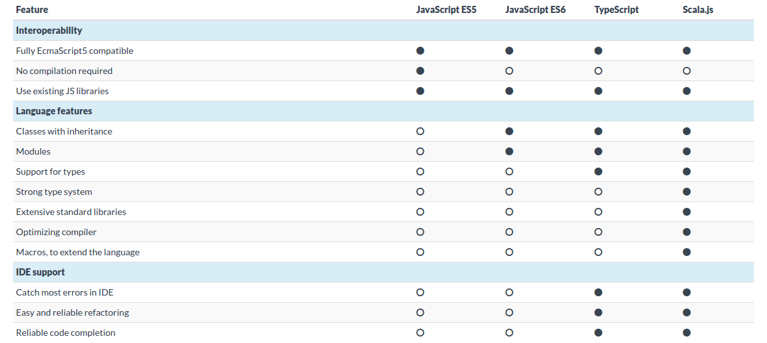Viewport: 767px width, 343px height.
Task: Click the Scala.js column header
Action: tap(698, 10)
